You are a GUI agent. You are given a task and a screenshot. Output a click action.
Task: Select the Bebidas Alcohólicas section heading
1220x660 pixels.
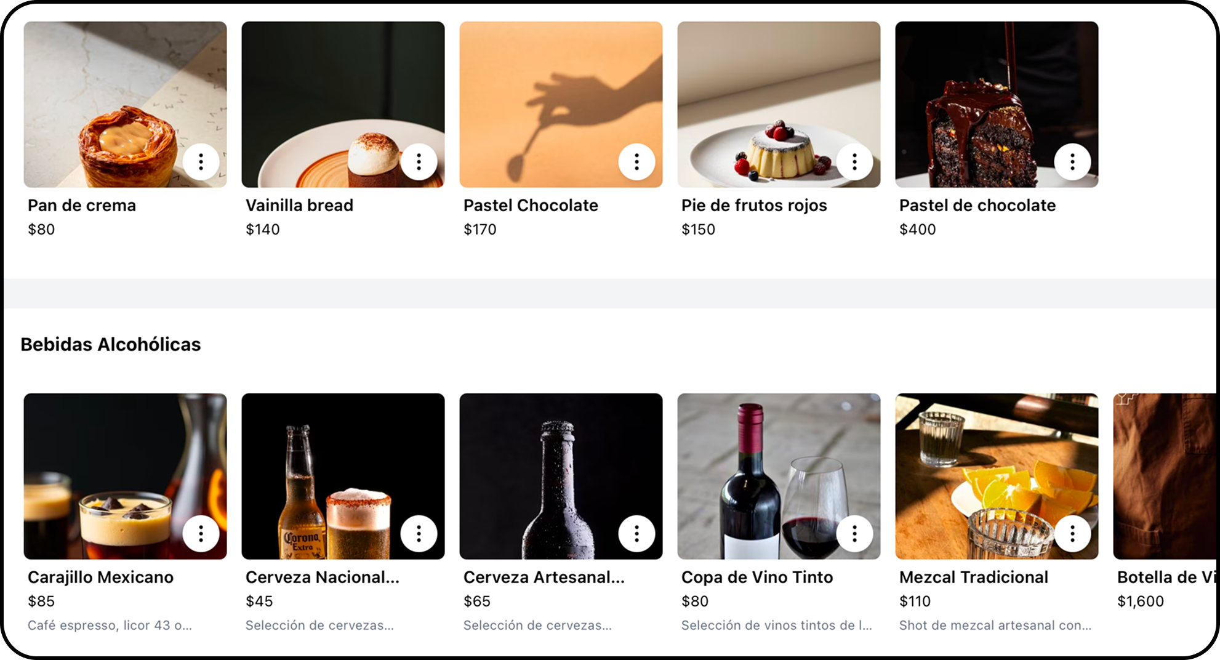coord(111,345)
